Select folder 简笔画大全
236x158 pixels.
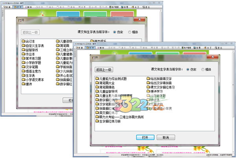click(x=105, y=83)
